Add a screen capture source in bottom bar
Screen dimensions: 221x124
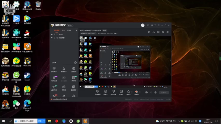(98, 93)
